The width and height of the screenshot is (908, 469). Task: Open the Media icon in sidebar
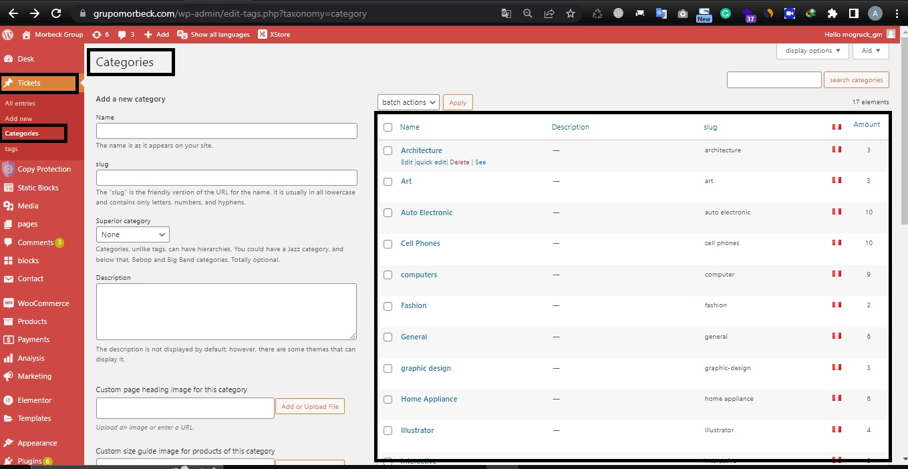click(9, 206)
